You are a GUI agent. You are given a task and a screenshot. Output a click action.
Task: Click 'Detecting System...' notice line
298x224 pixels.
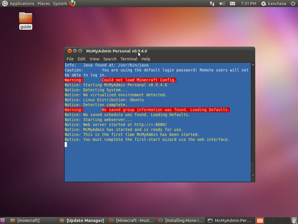(105, 90)
